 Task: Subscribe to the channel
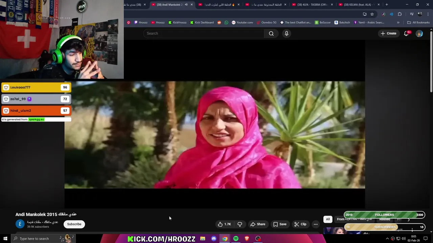pyautogui.click(x=74, y=224)
